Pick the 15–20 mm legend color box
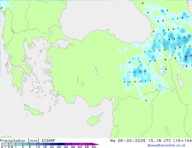The image size is (192, 148). (47, 144)
